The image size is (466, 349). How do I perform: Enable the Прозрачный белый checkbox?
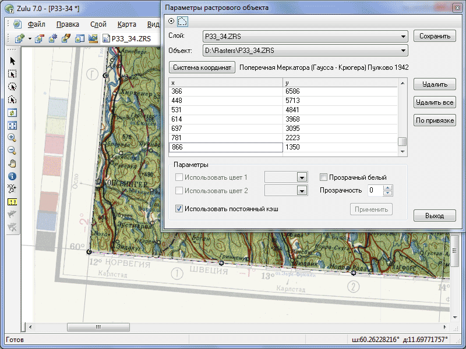click(324, 177)
